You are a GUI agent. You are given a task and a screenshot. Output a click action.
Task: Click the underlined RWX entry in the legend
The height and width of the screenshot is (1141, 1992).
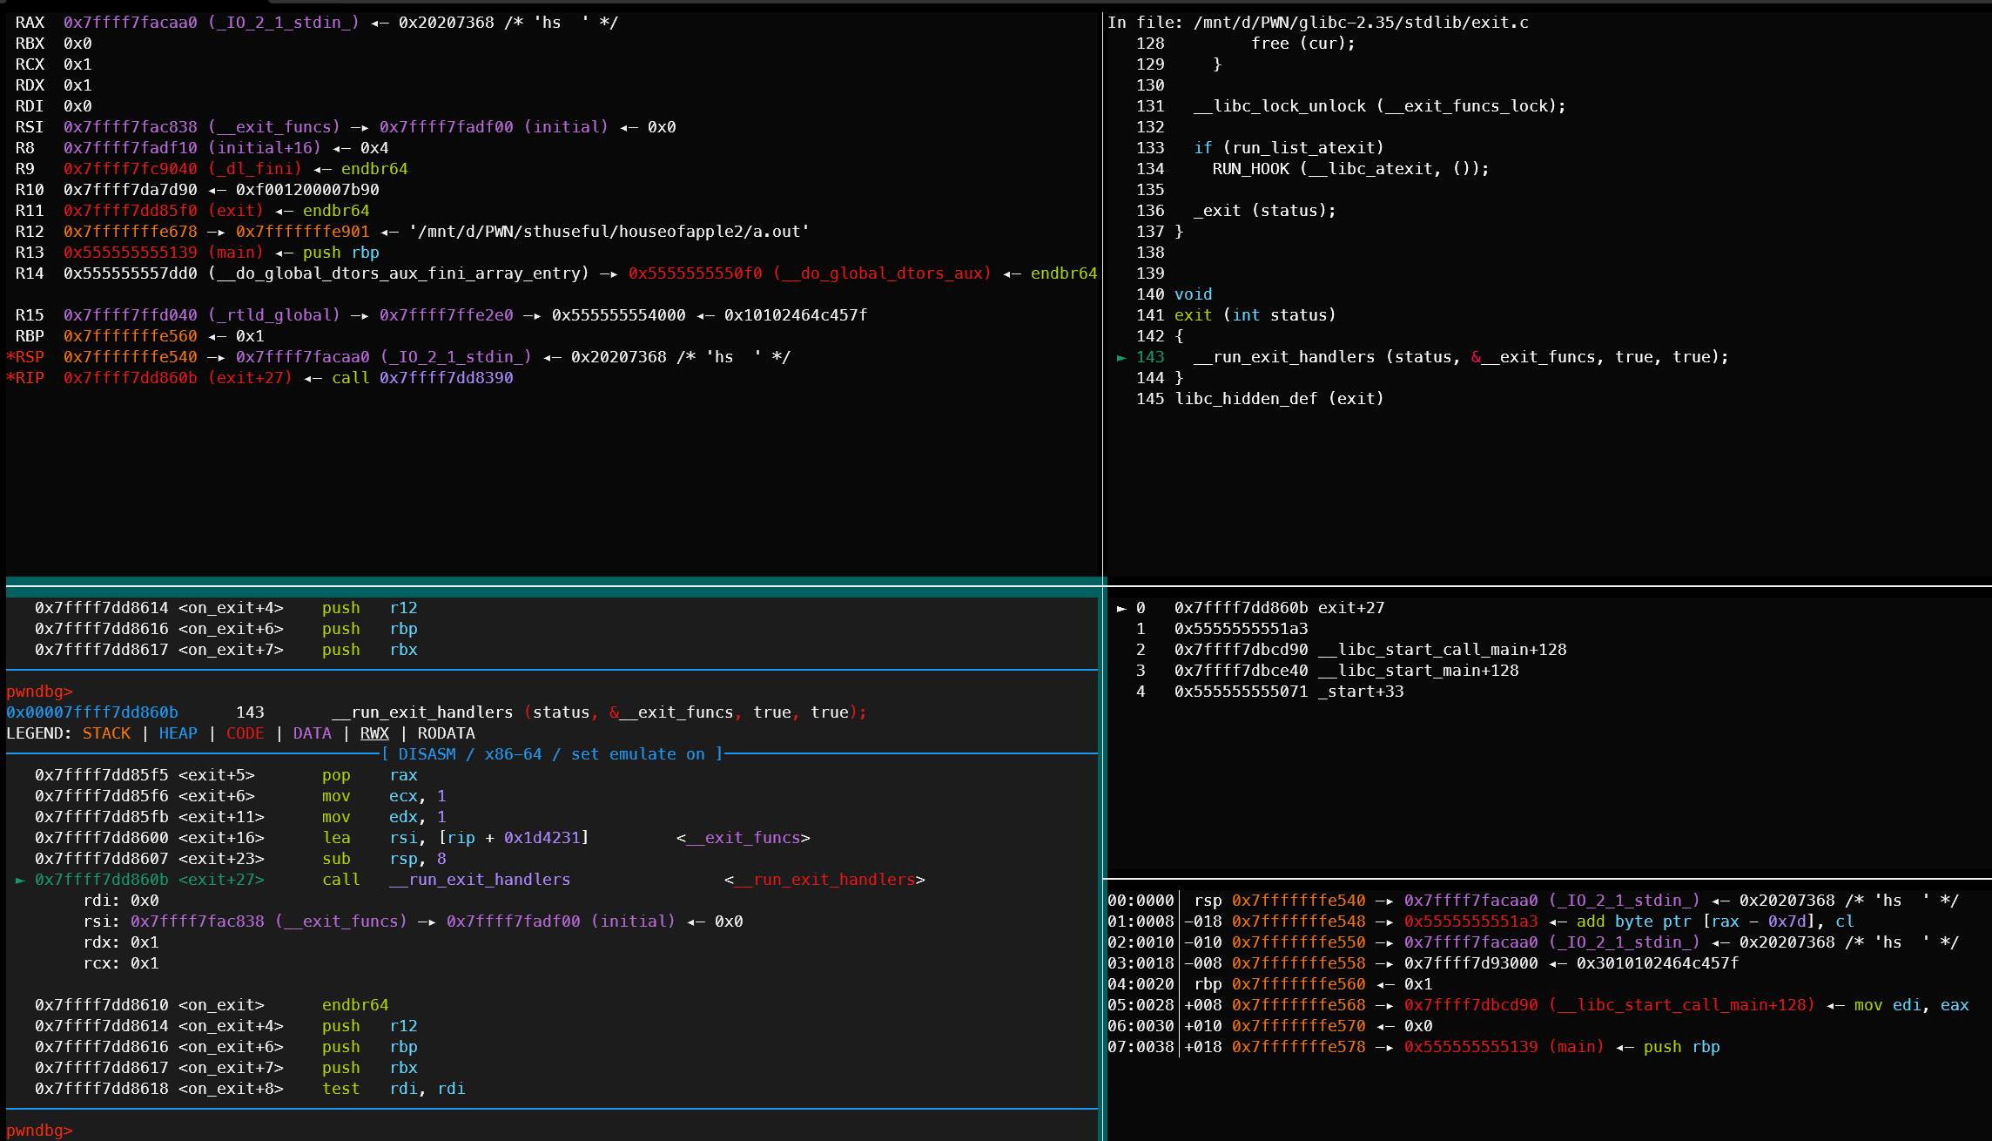coord(374,733)
